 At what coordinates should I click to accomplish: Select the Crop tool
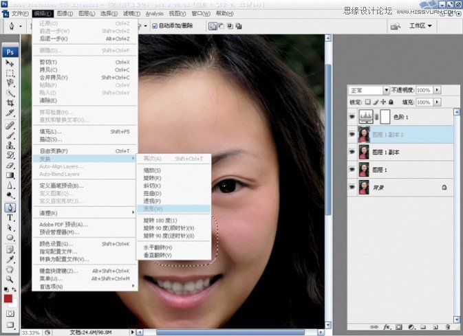pyautogui.click(x=10, y=102)
